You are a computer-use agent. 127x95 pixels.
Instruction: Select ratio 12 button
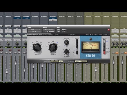(x=77, y=44)
